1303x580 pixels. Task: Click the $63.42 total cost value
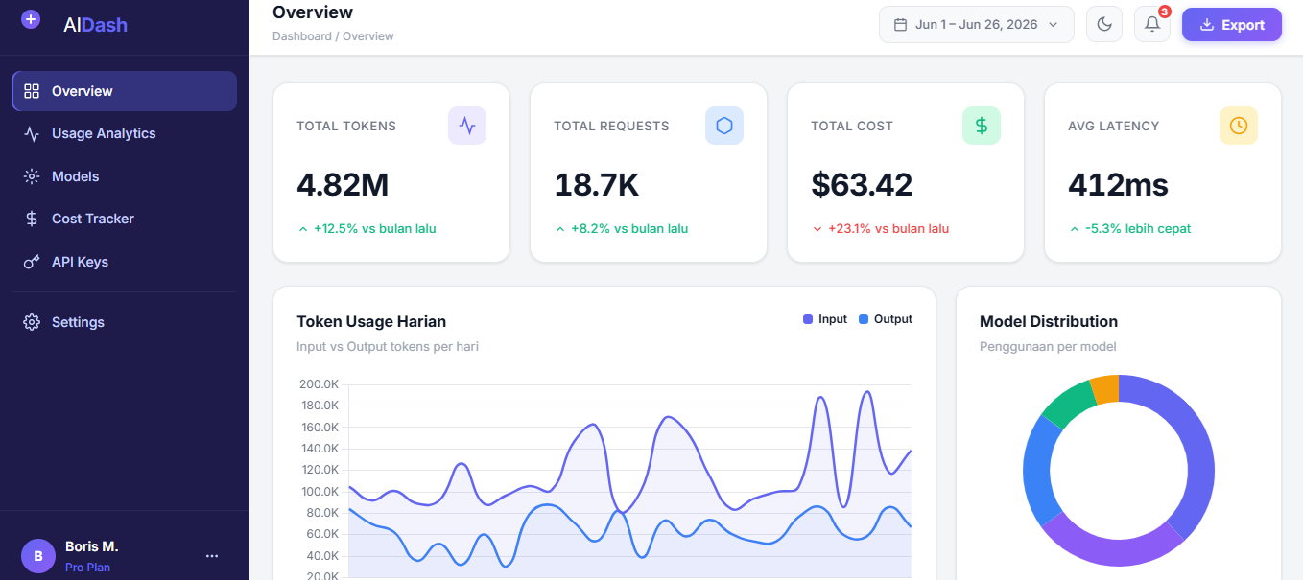tap(862, 184)
